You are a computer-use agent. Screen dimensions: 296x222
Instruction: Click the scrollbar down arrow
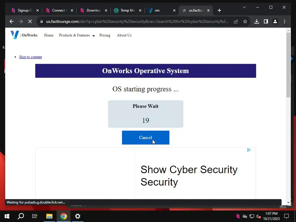[288, 203]
